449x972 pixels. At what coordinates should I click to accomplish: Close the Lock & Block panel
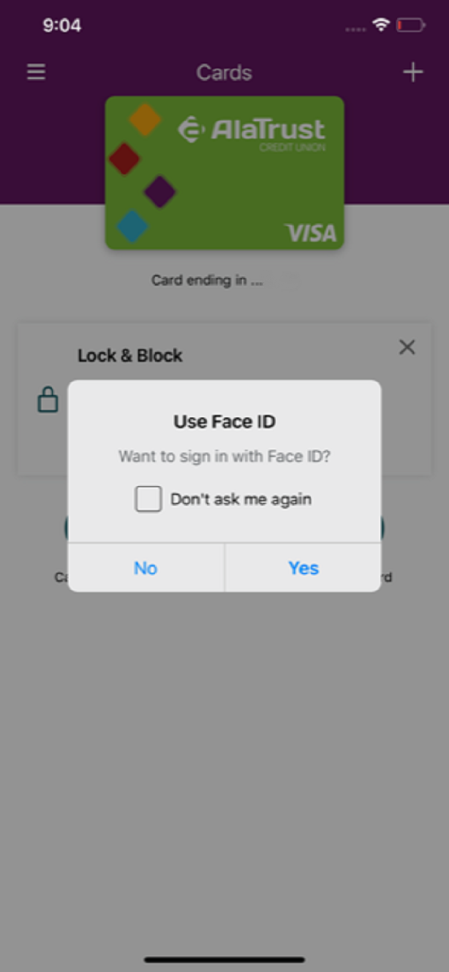pos(407,347)
